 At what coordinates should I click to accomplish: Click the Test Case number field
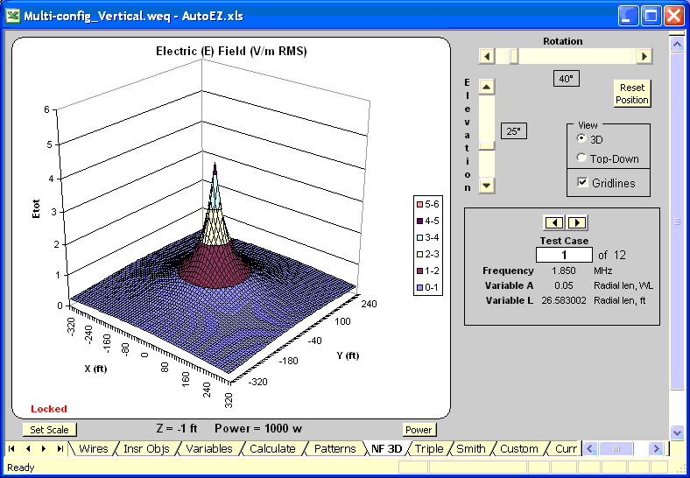pos(564,255)
